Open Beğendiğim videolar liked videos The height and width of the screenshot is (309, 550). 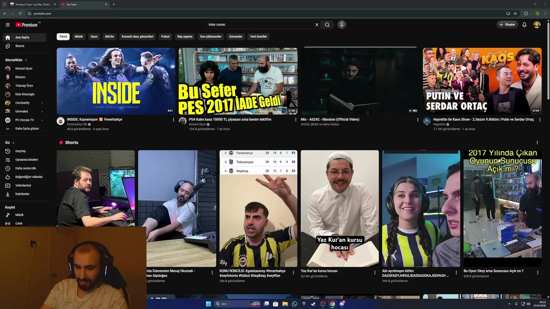point(24,177)
